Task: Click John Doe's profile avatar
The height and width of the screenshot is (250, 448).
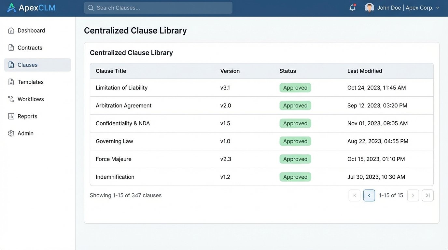Action: click(x=369, y=8)
